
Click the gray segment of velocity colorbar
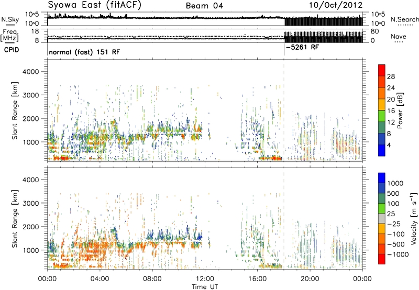(382, 219)
